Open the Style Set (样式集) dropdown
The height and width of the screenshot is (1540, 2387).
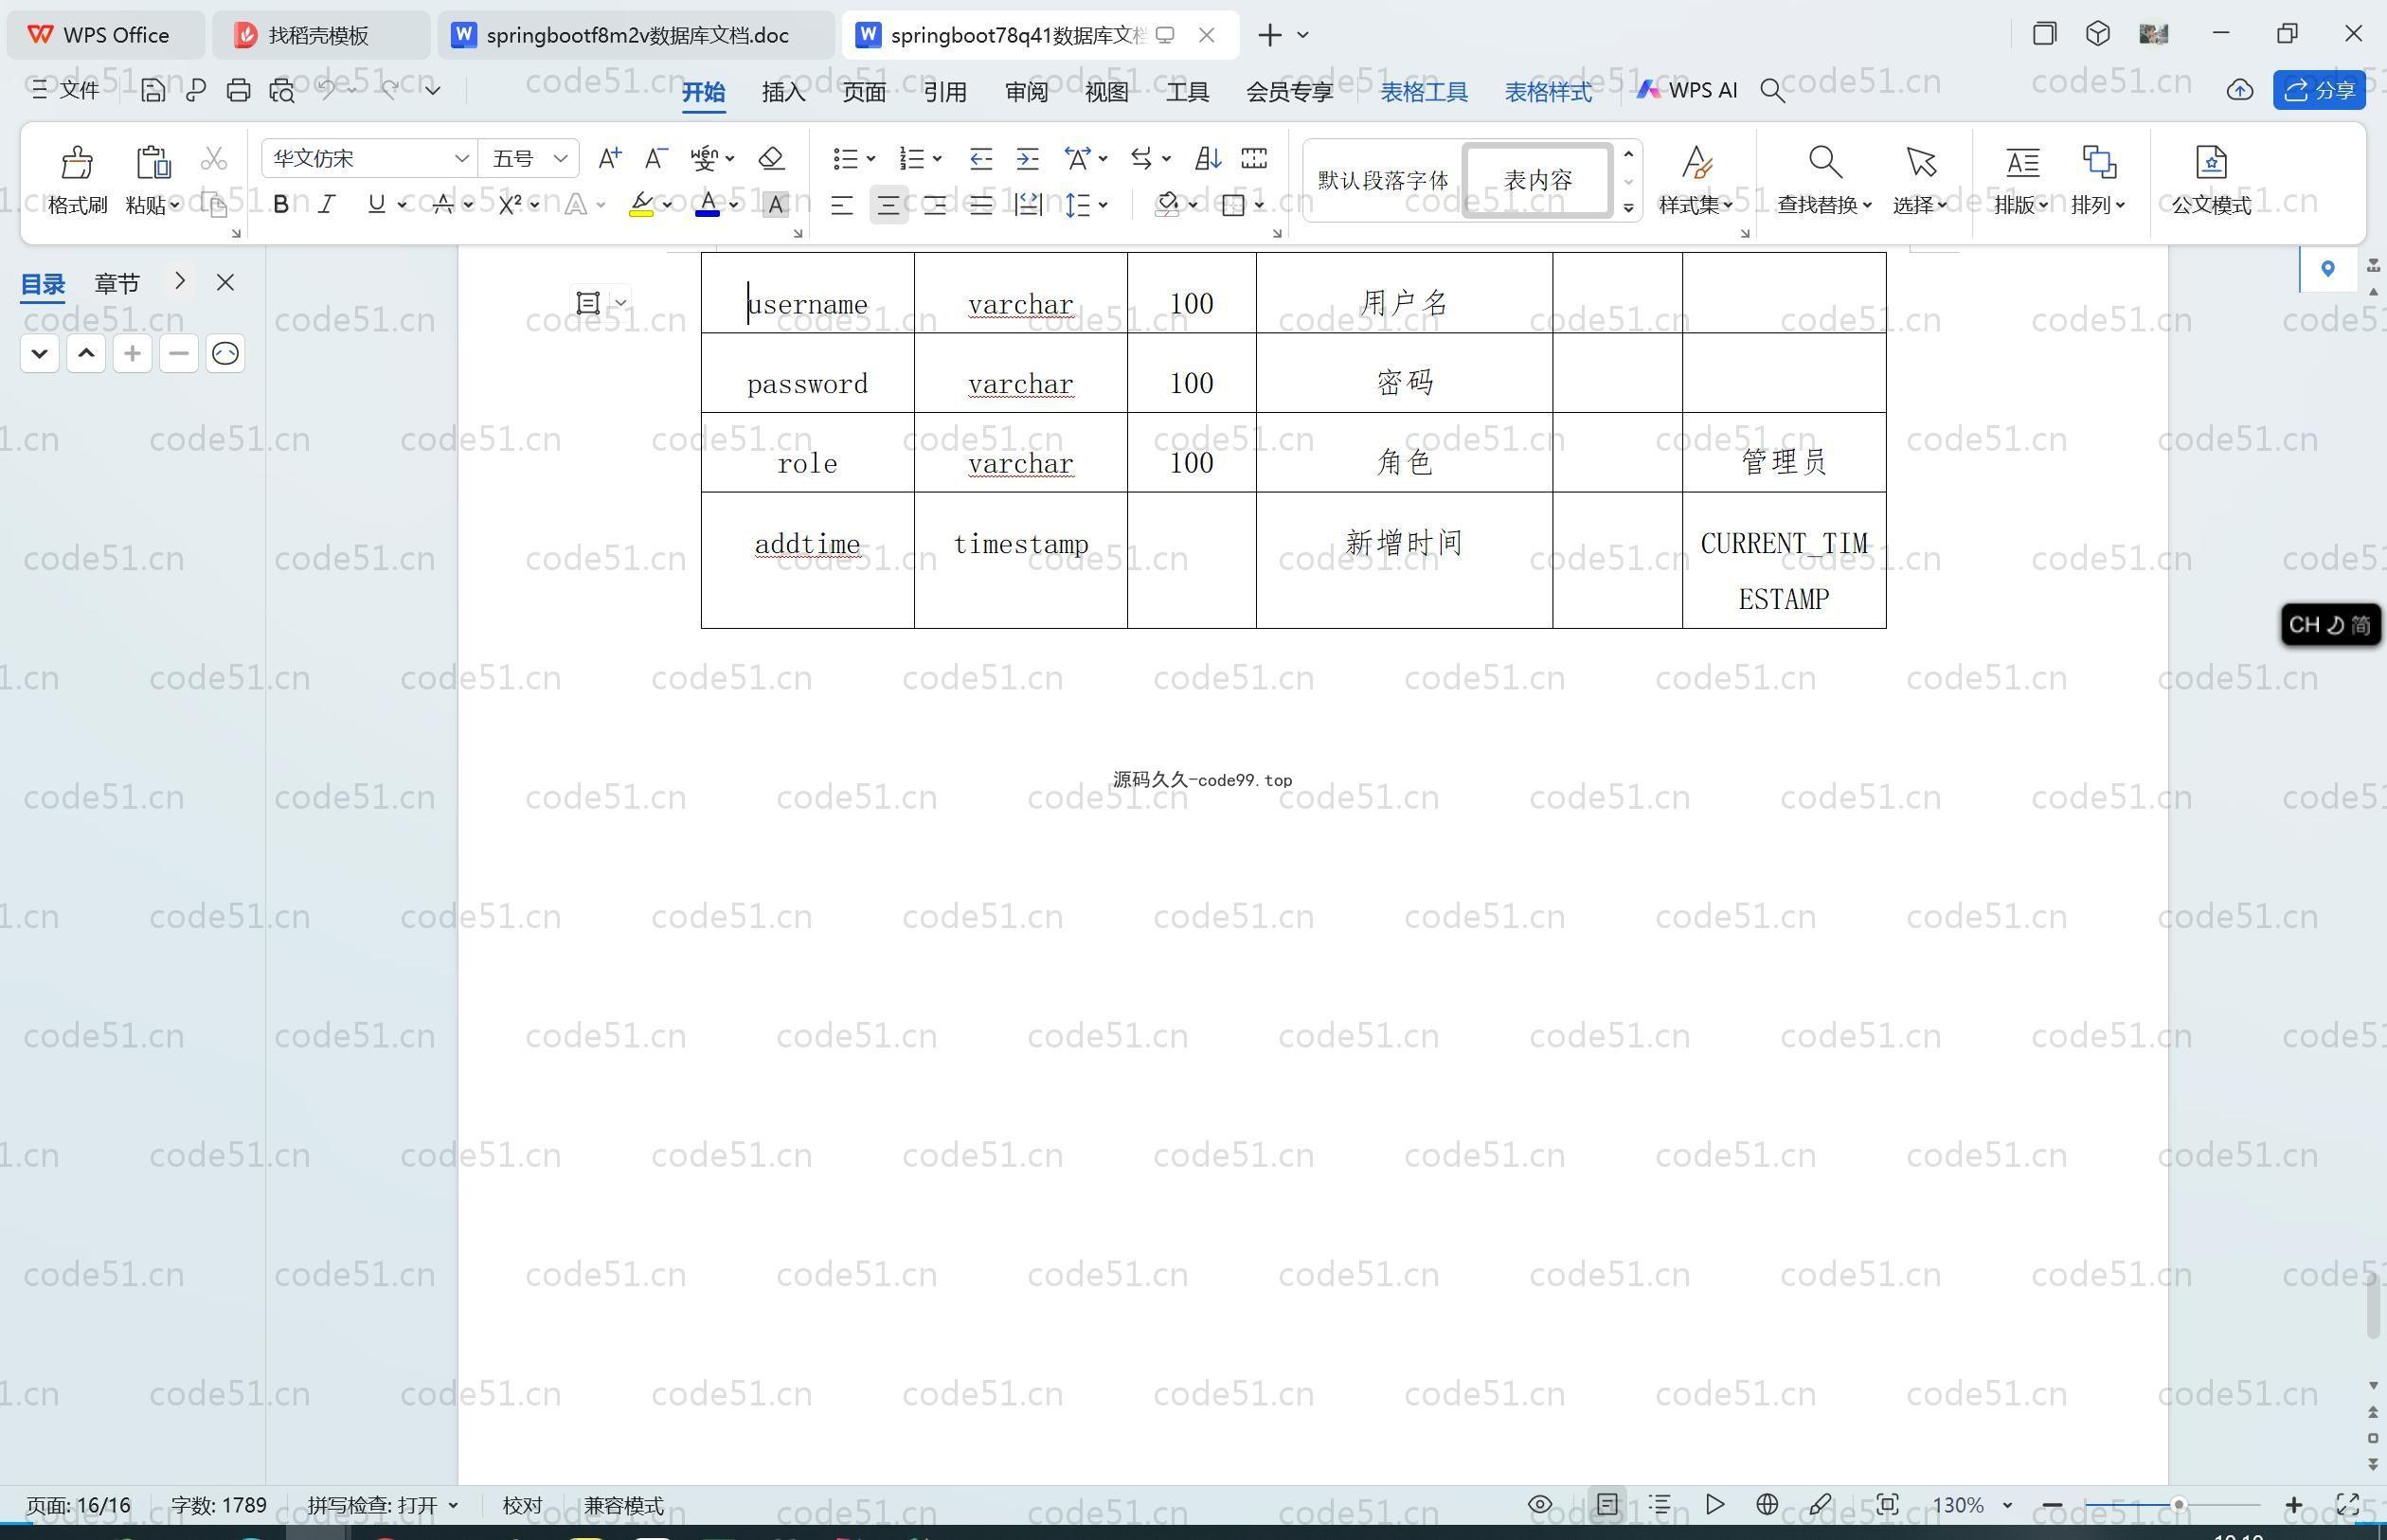(x=1696, y=204)
